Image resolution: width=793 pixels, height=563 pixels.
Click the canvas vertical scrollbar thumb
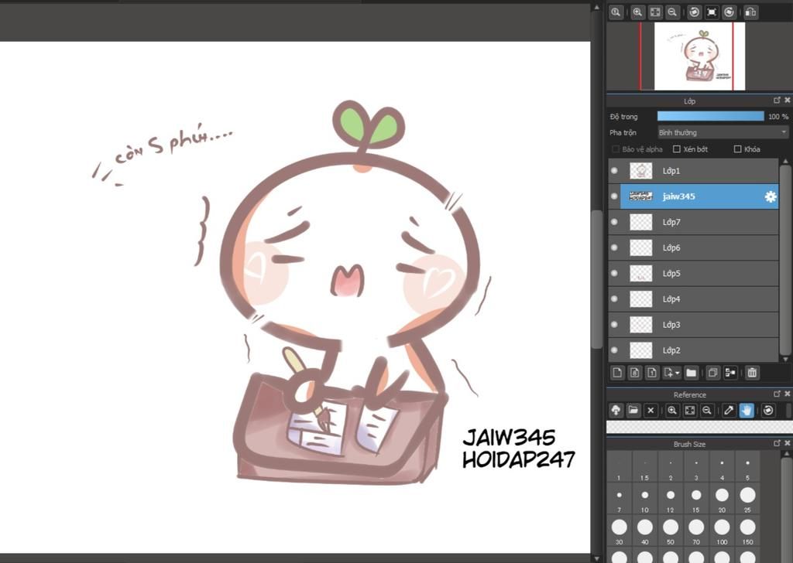597,279
